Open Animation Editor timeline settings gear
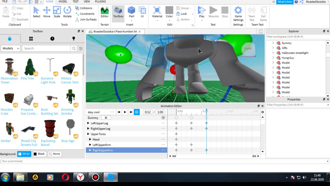 pos(262,112)
